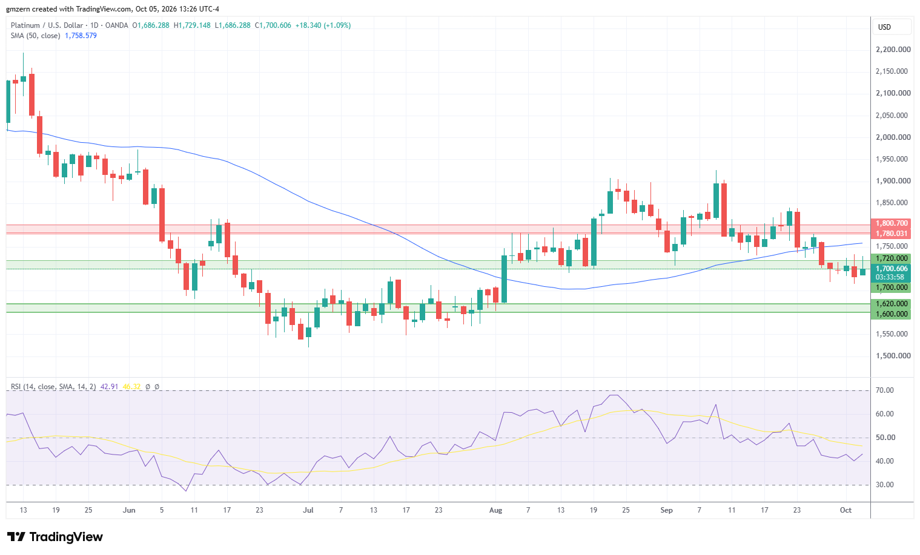
Task: Click the 1,500.000 price axis label
Action: pos(893,356)
